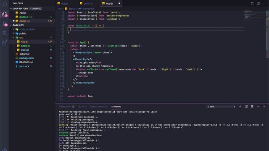Open global.js in the src folder tree
This screenshot has width=269, height=151.
25,46
